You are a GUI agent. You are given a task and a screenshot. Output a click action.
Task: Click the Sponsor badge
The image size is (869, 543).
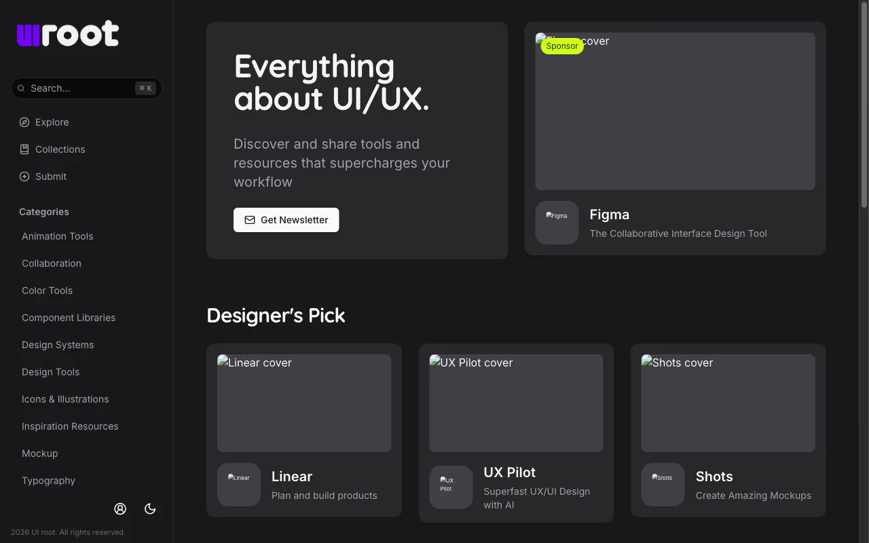coord(562,46)
